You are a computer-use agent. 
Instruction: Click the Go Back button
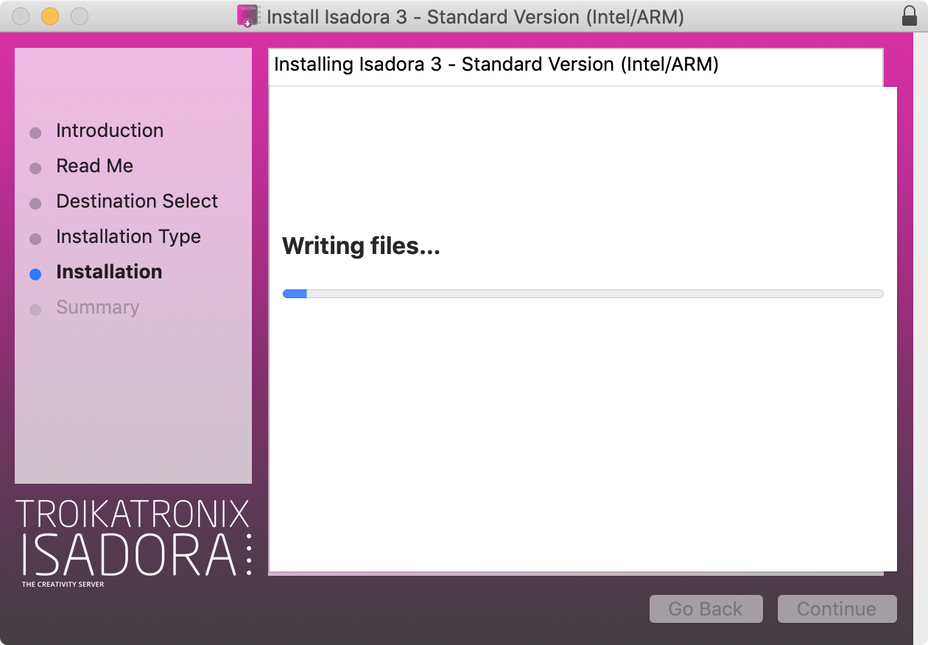(x=706, y=609)
